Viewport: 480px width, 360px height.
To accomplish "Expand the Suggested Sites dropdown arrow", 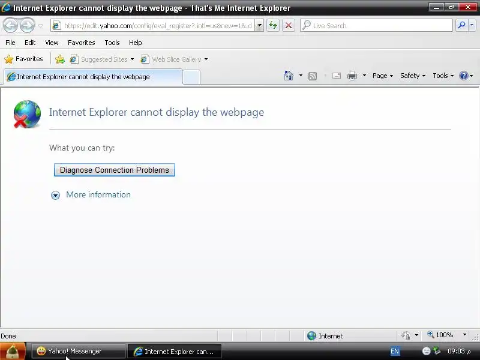I will pyautogui.click(x=132, y=59).
